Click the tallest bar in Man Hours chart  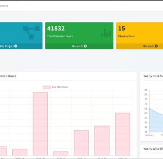[40, 124]
